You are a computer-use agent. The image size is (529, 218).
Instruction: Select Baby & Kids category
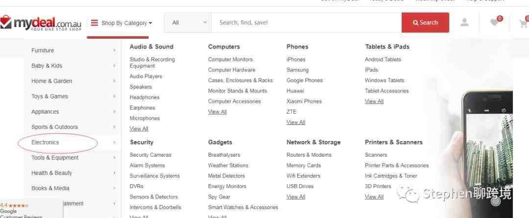[x=47, y=66]
